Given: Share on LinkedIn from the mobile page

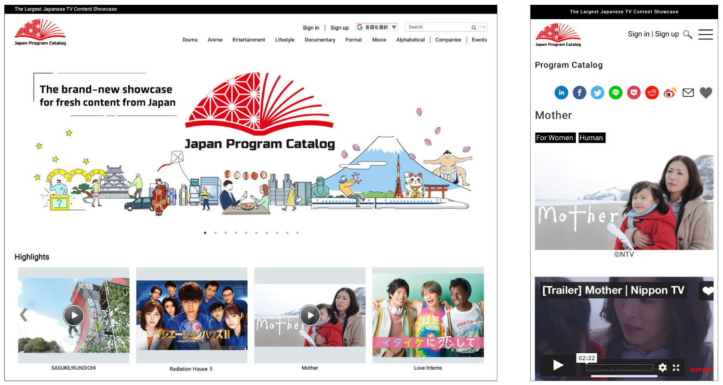Looking at the screenshot, I should (x=561, y=93).
